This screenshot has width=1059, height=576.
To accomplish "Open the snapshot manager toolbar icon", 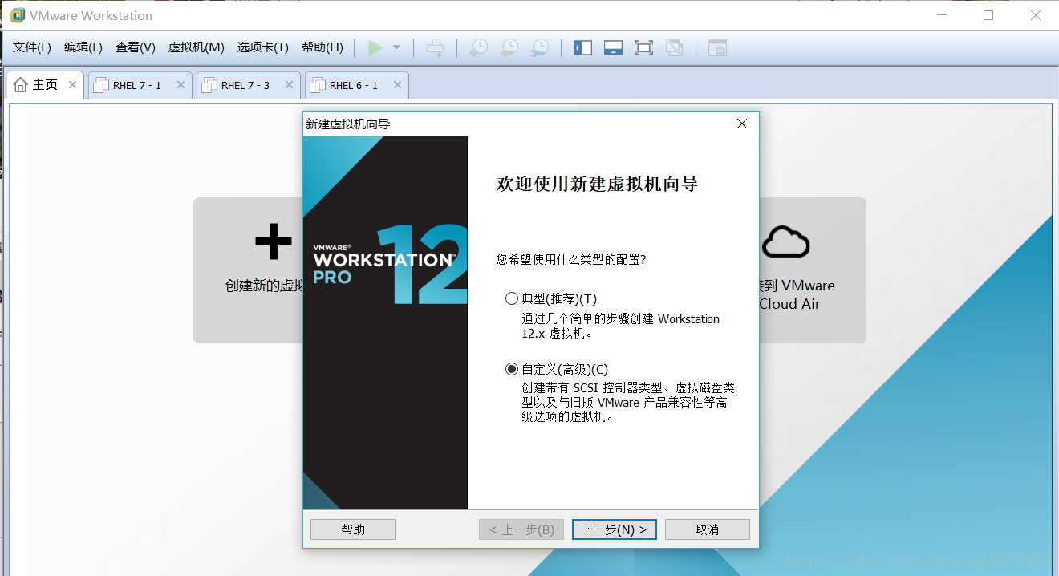I will pos(541,47).
